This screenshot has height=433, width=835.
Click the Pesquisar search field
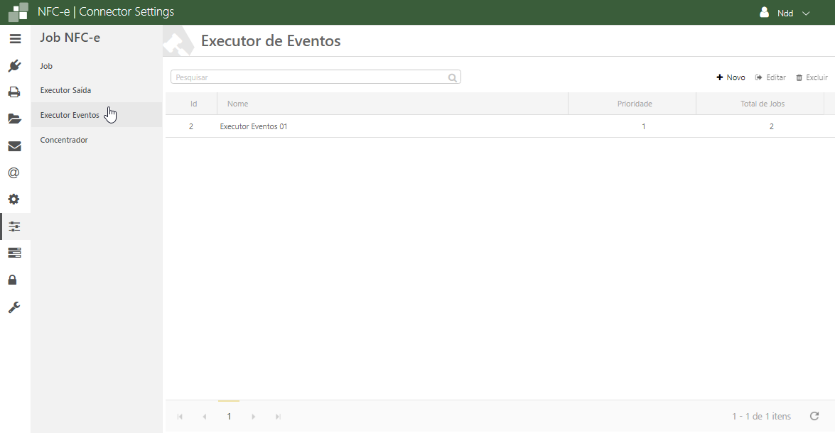(310, 77)
